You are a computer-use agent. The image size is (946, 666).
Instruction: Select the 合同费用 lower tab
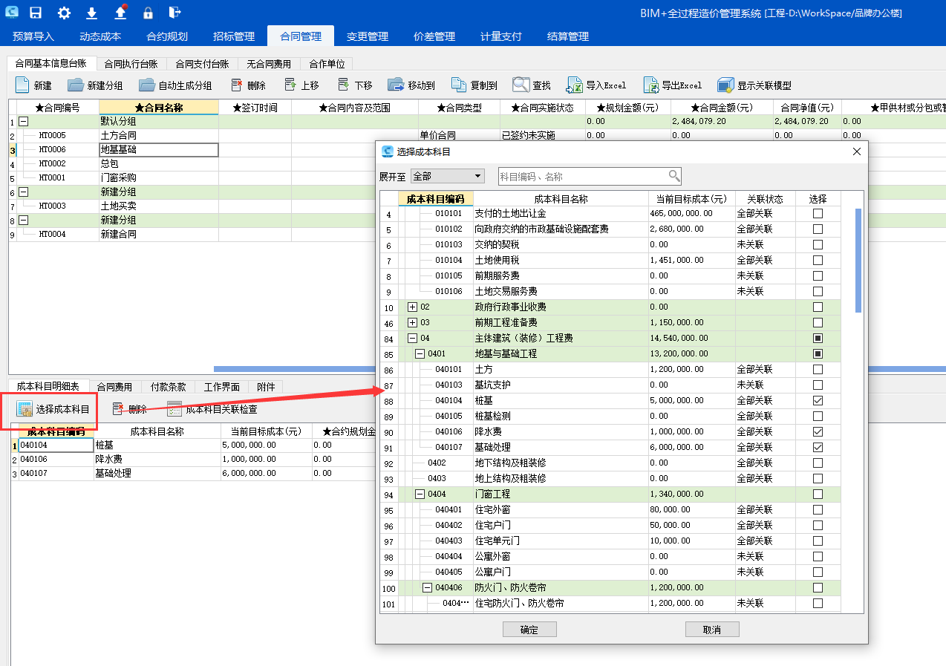click(114, 387)
